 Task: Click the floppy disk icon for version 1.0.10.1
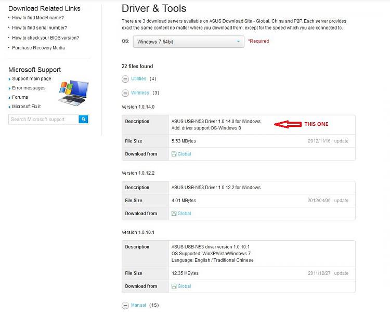point(174,286)
